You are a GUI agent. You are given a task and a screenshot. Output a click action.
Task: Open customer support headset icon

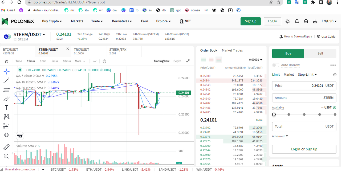(x=306, y=21)
